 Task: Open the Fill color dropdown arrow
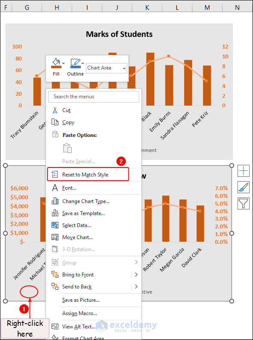(x=64, y=63)
